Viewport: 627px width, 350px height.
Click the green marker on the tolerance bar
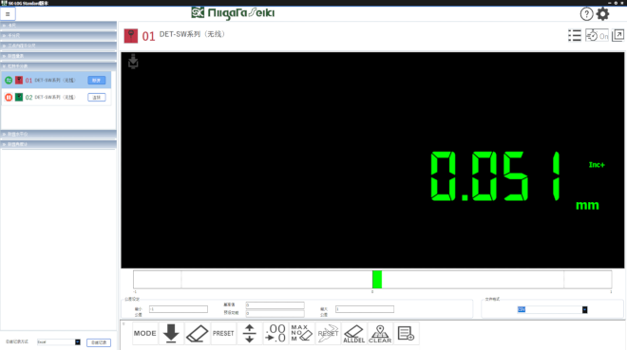pyautogui.click(x=377, y=280)
